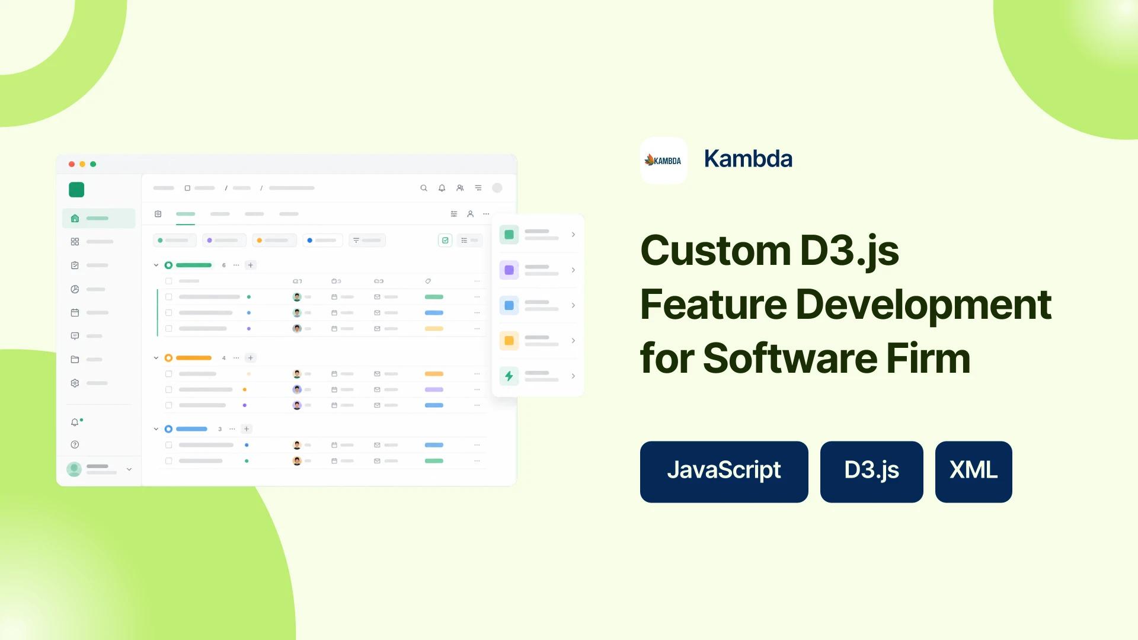Click the green app logo square
This screenshot has height=640, width=1138.
coord(76,190)
